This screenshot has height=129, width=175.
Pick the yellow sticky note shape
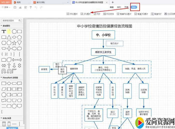[x=9, y=31]
